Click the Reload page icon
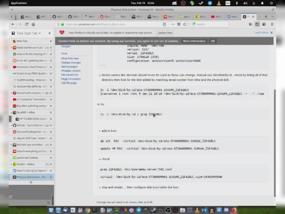 27,24
